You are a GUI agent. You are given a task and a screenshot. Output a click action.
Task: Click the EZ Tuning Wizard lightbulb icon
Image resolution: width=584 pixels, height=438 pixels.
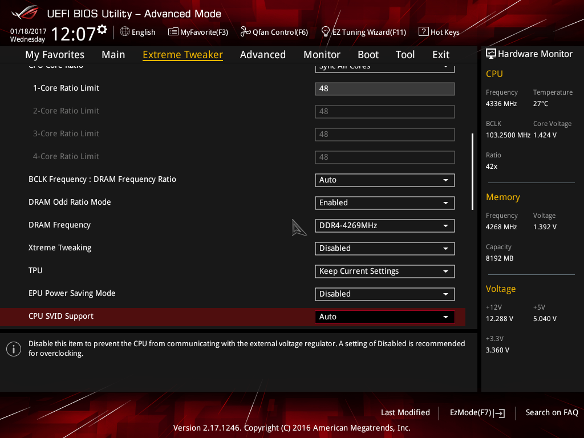click(326, 32)
